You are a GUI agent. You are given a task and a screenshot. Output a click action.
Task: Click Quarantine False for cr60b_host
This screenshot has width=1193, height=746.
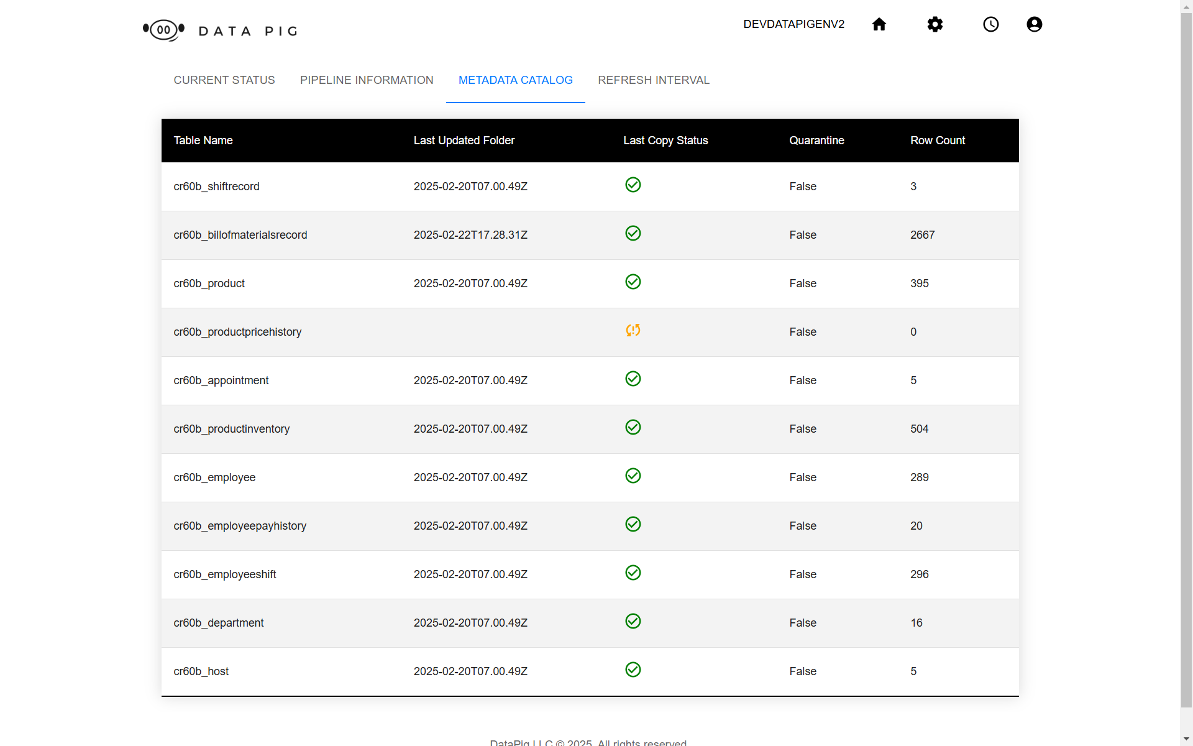[x=803, y=671]
